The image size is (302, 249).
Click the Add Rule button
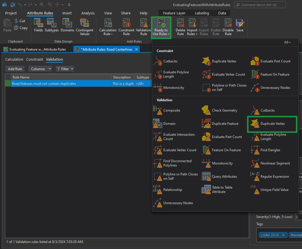15,69
